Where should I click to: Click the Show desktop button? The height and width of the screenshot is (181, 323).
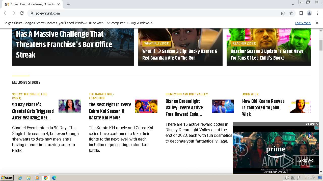click(320, 178)
